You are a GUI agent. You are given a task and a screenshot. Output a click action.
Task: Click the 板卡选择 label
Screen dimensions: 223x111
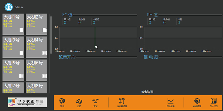[147, 92]
